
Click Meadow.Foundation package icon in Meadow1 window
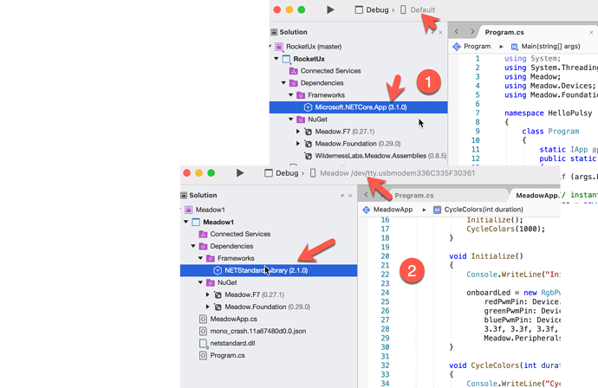point(218,307)
